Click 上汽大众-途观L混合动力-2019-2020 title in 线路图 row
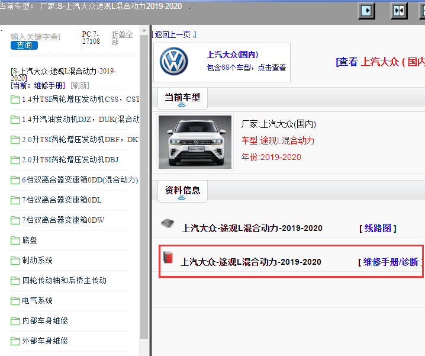Screen dimensions: 425x356 point(252,228)
